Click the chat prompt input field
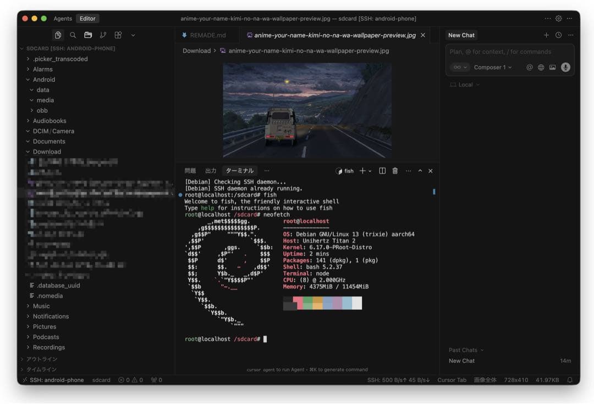This screenshot has height=404, width=594. click(x=509, y=52)
